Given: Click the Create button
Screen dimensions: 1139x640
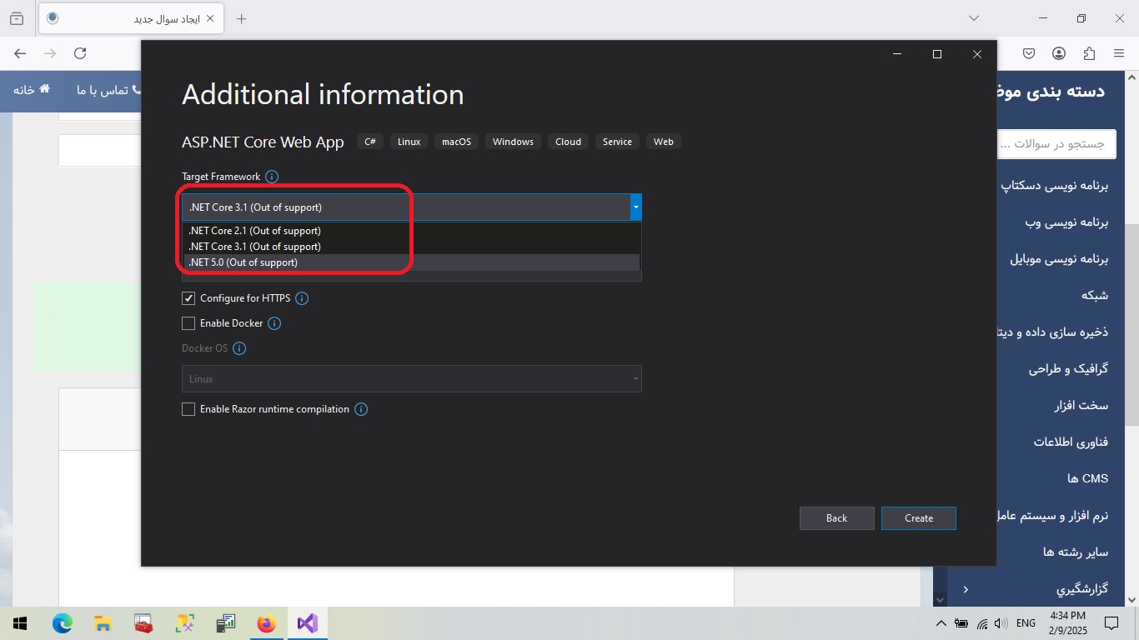Looking at the screenshot, I should click(x=919, y=518).
